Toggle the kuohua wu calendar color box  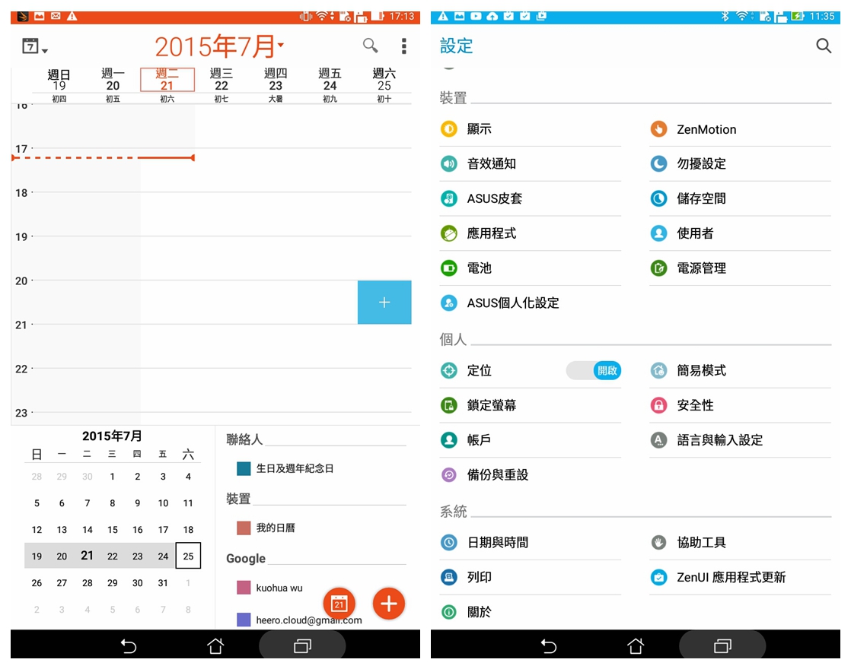244,588
